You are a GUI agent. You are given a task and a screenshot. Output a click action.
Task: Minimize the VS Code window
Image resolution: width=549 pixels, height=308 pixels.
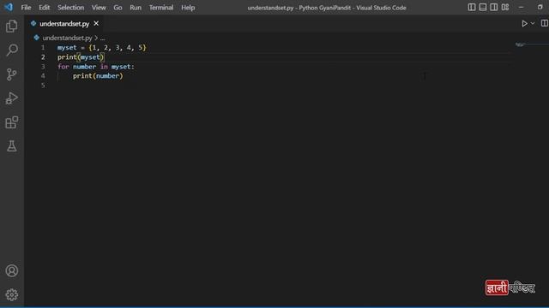[521, 7]
